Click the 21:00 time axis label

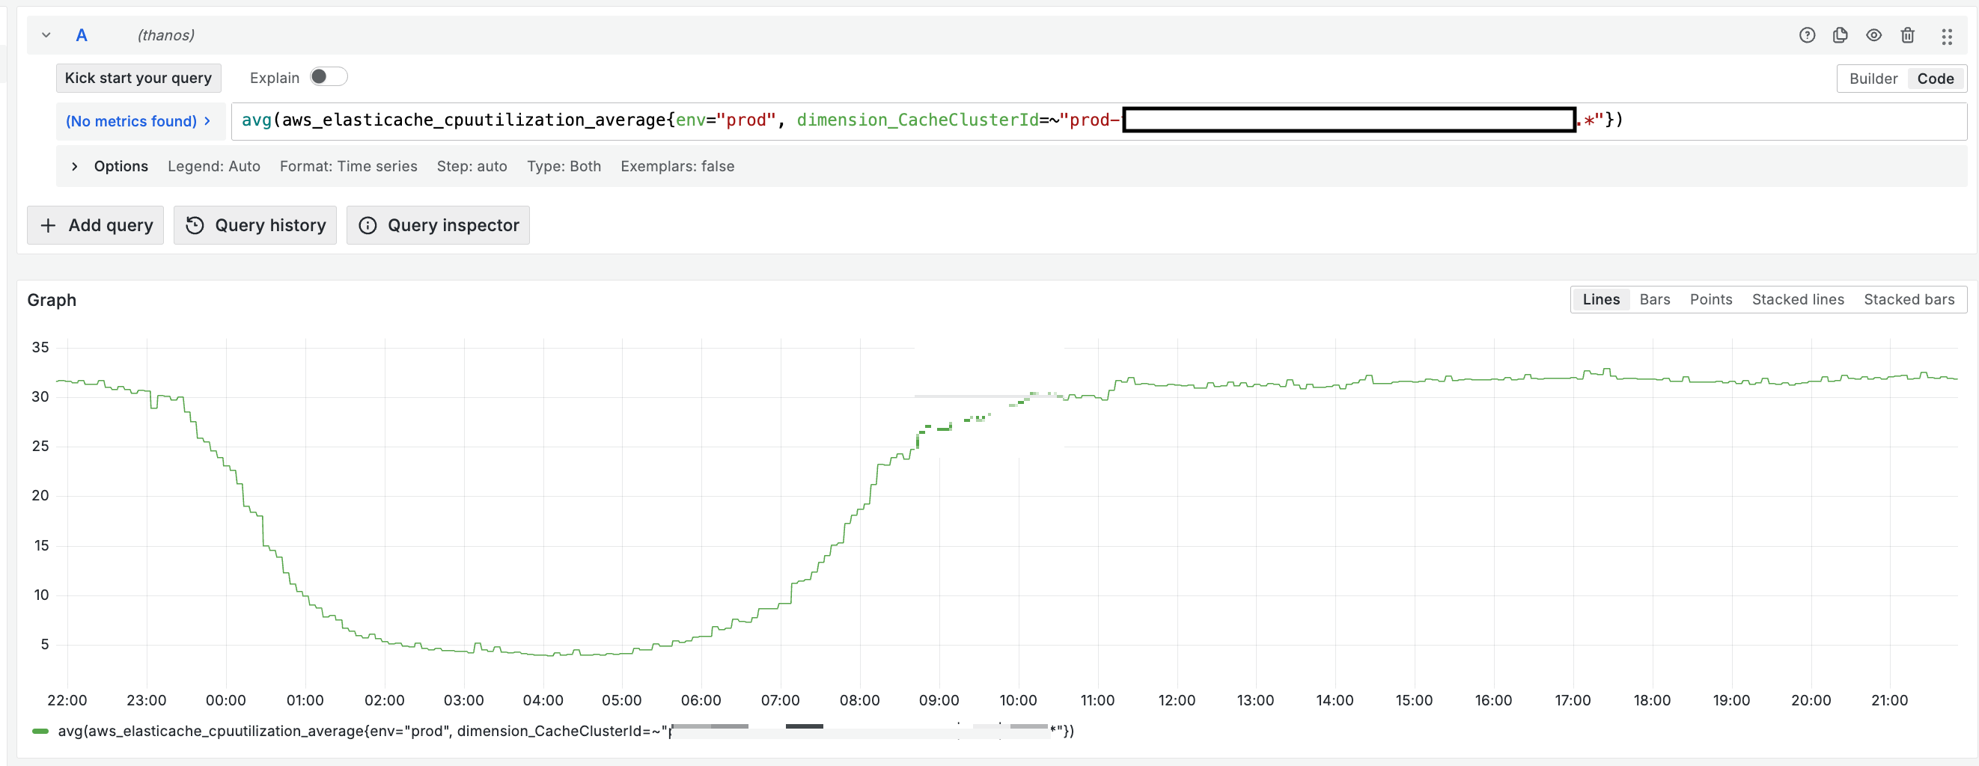(x=1890, y=701)
